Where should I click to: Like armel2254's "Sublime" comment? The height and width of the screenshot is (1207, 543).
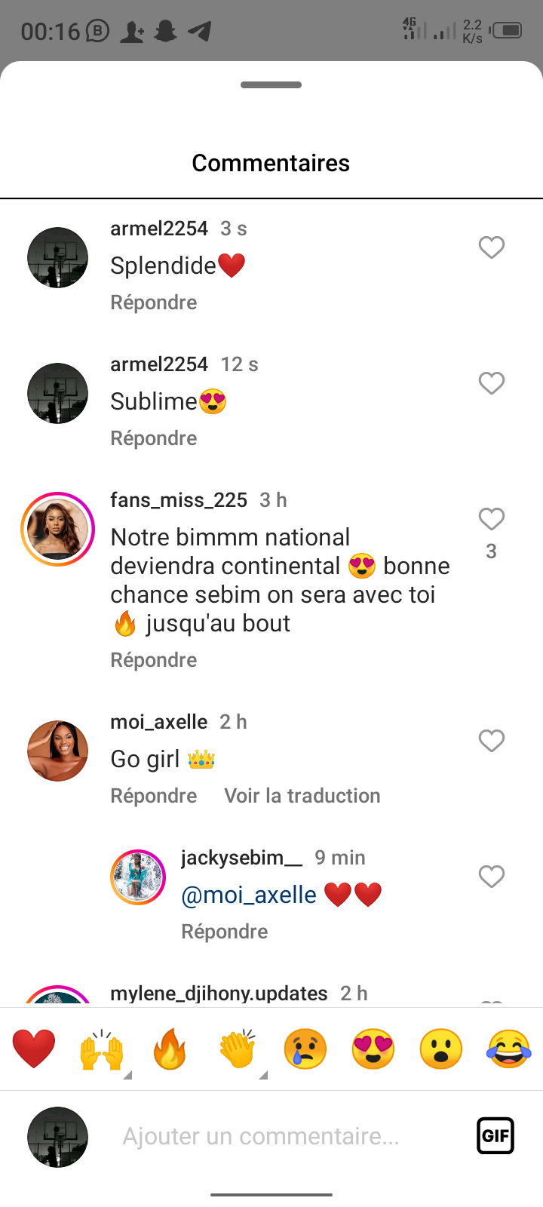point(491,383)
